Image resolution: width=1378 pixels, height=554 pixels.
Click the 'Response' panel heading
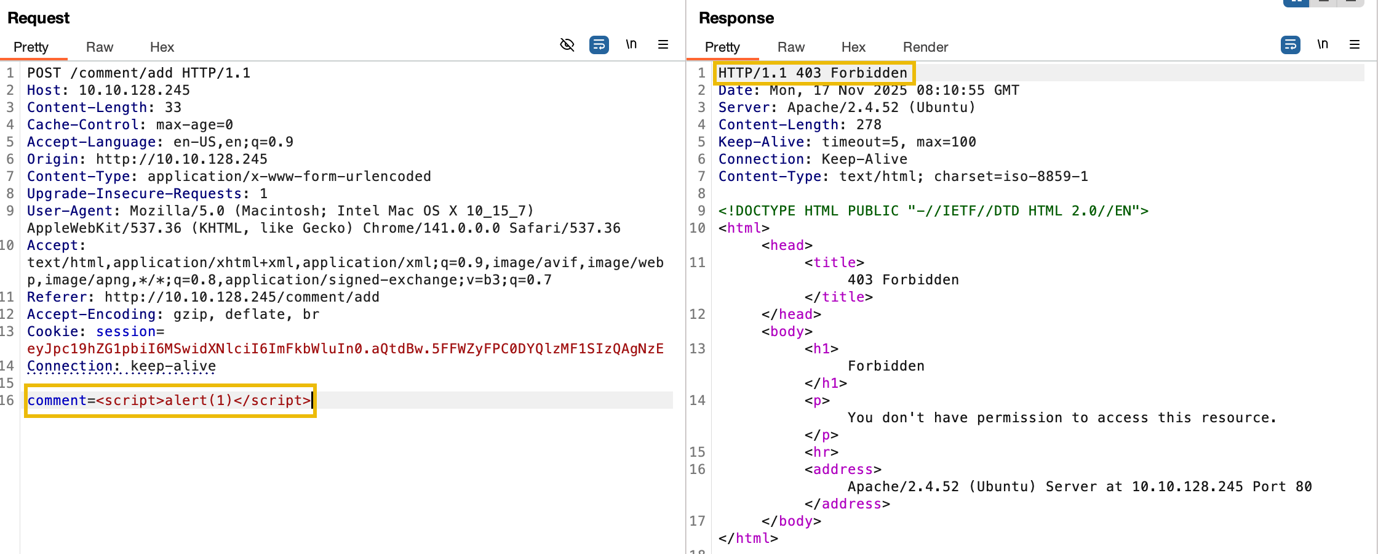(736, 18)
